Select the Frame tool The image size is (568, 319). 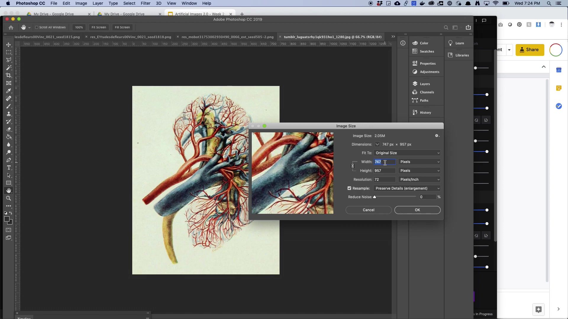coord(9,83)
